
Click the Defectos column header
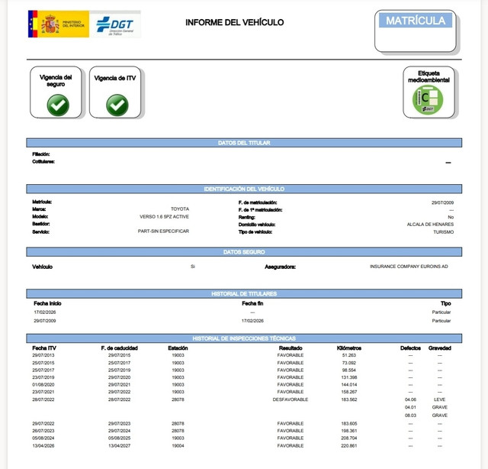[410, 348]
